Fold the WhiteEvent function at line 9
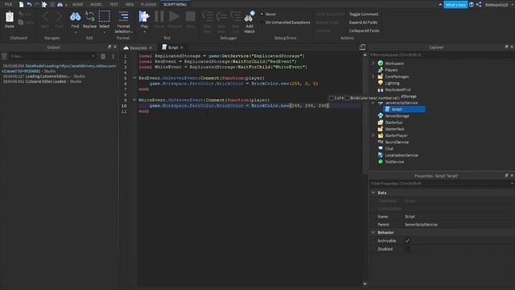Viewport: 515px width, 290px height. [x=134, y=100]
